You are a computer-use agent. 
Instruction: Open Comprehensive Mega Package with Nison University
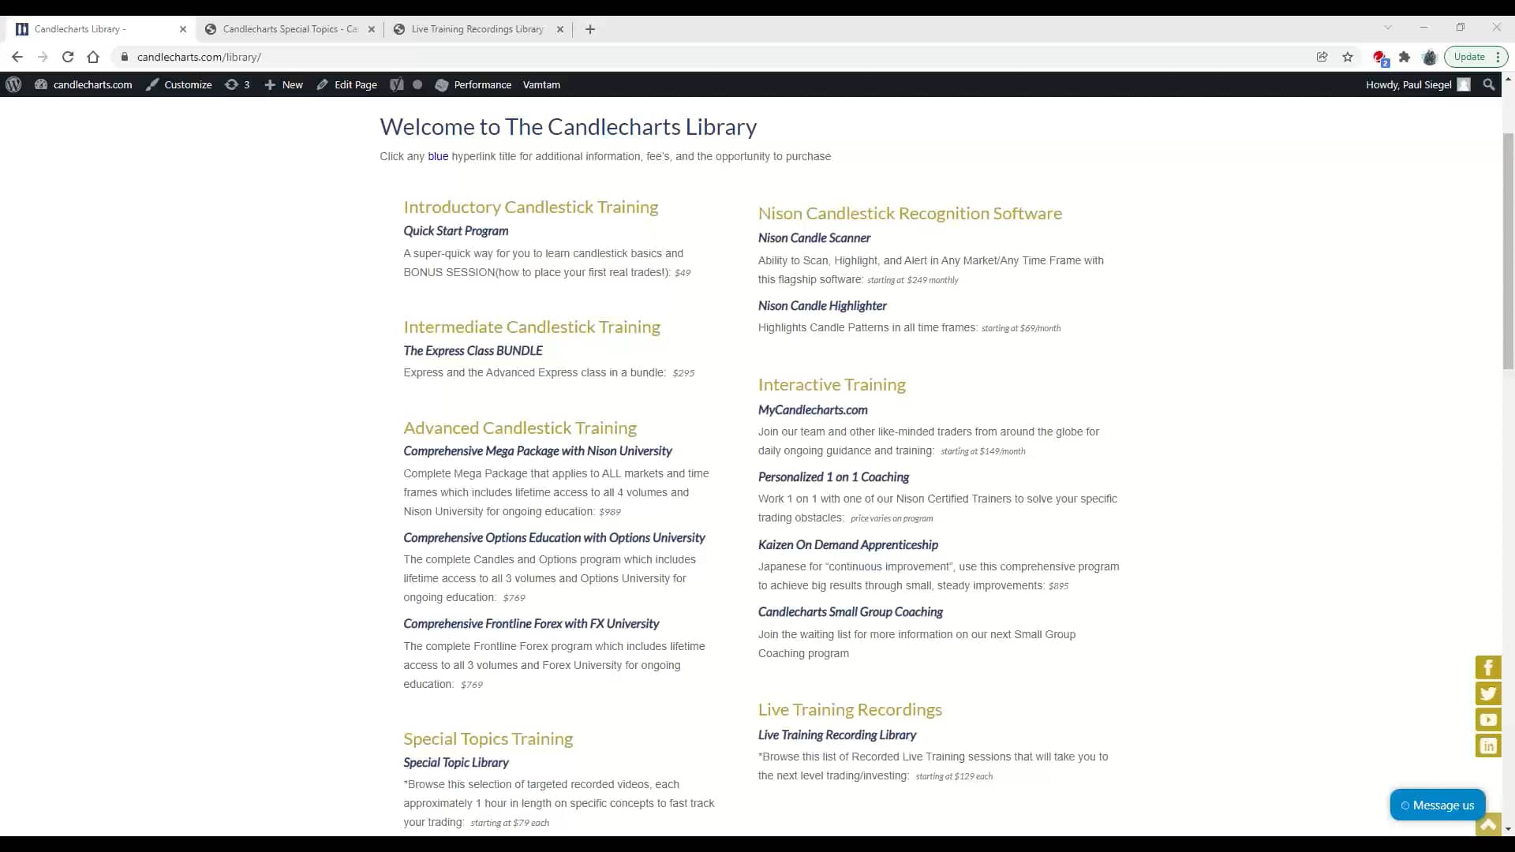click(537, 450)
